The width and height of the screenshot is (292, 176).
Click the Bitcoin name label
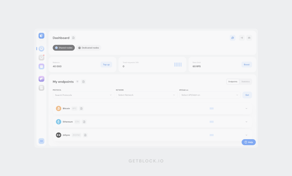pyautogui.click(x=66, y=108)
